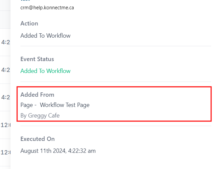This screenshot has width=221, height=169.
Task: Click the "August 11th 2024" execution date
Action: 42,151
